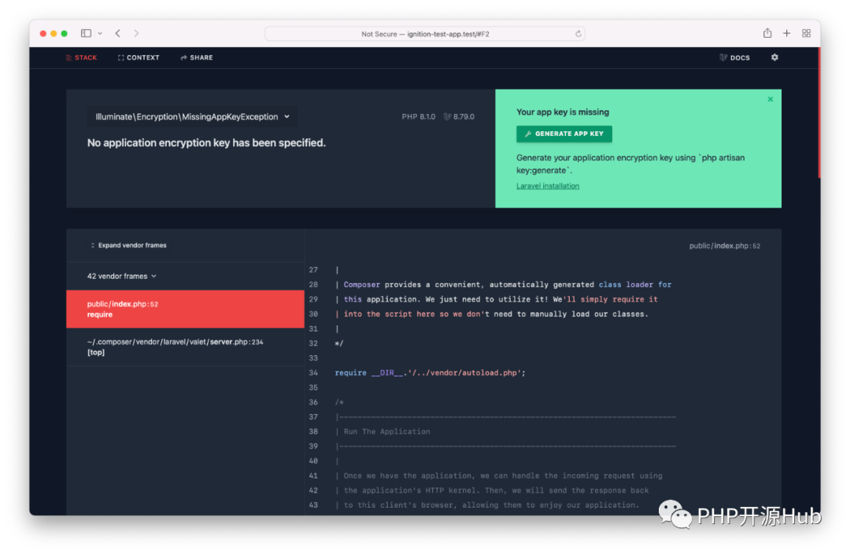Dismiss the app key solution panel
Image resolution: width=850 pixels, height=554 pixels.
[x=771, y=99]
